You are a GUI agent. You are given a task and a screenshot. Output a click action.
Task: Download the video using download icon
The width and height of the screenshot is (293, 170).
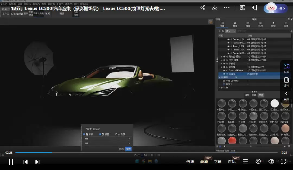pos(215,8)
